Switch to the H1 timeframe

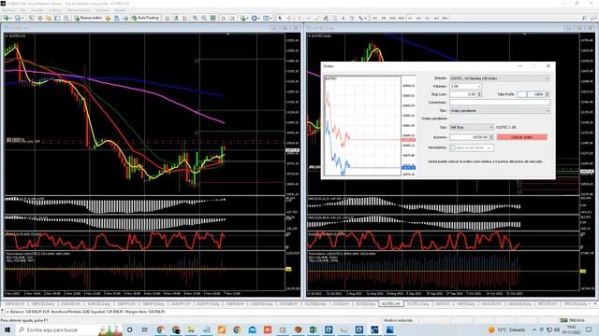pos(410,18)
